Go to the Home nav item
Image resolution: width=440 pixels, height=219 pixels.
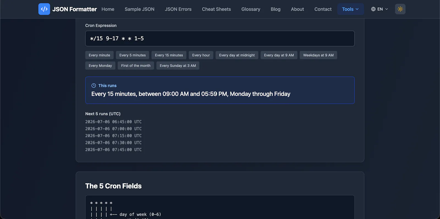108,9
